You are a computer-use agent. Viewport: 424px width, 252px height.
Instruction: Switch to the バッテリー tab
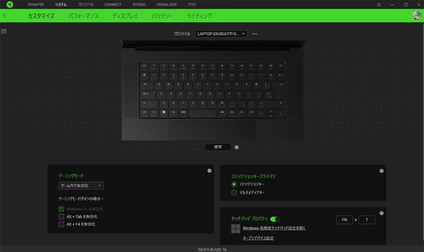(x=162, y=16)
